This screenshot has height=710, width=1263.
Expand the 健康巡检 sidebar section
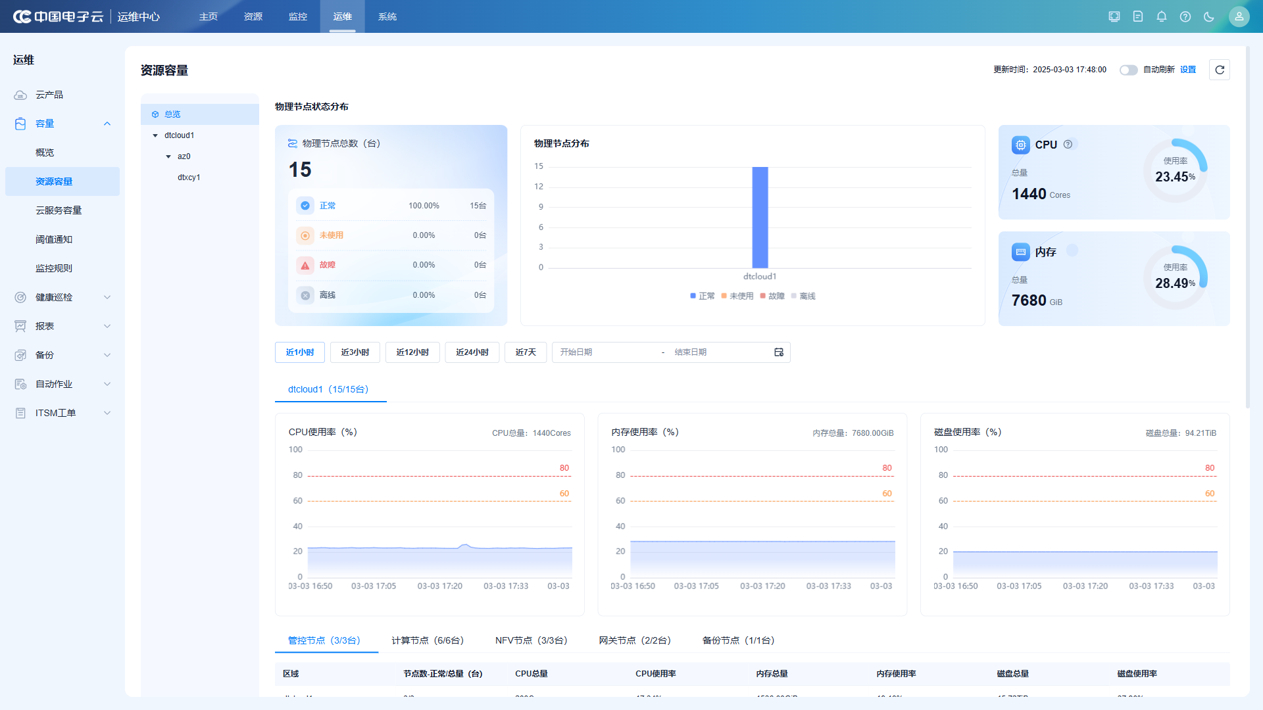pos(107,297)
